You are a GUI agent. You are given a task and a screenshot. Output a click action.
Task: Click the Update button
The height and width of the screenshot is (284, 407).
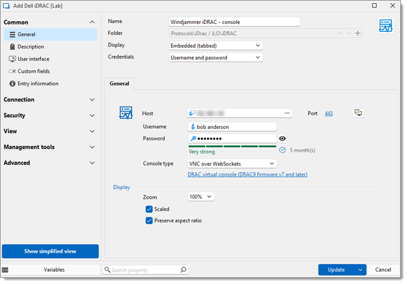pos(336,270)
